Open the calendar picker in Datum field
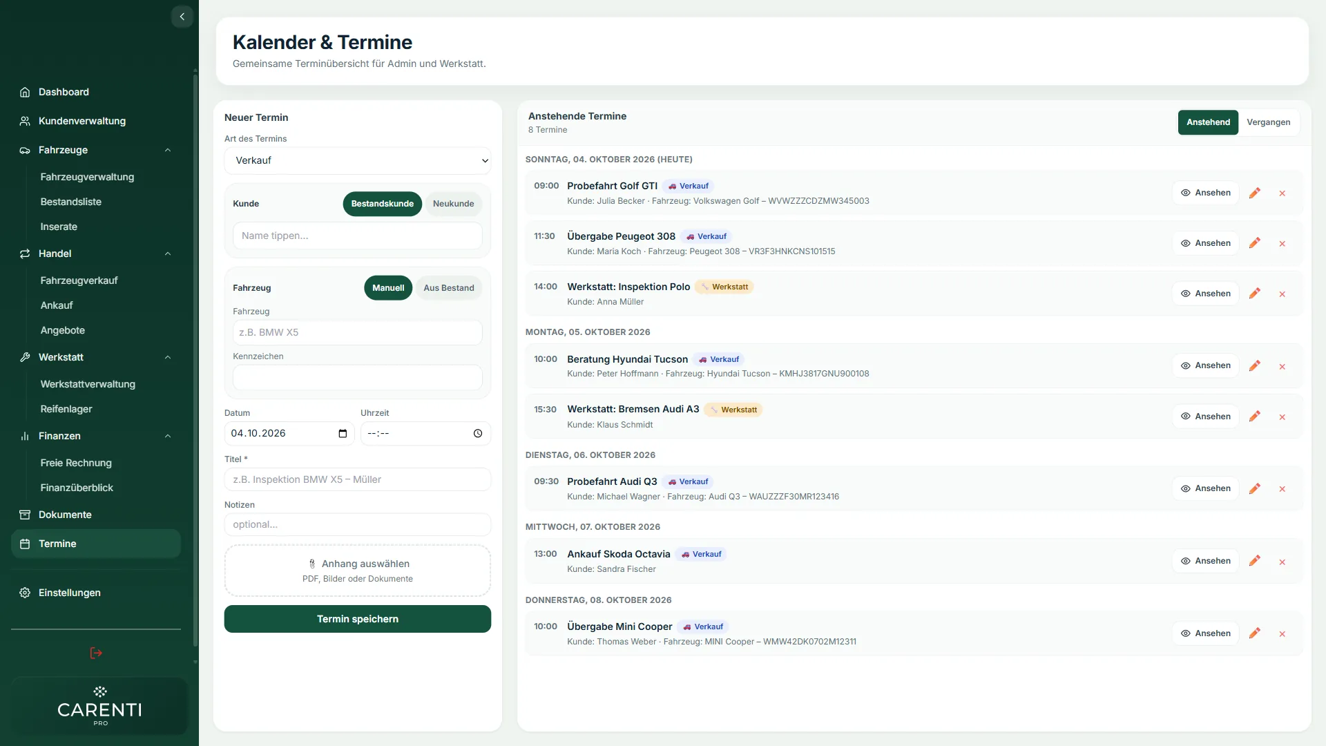 pos(343,434)
